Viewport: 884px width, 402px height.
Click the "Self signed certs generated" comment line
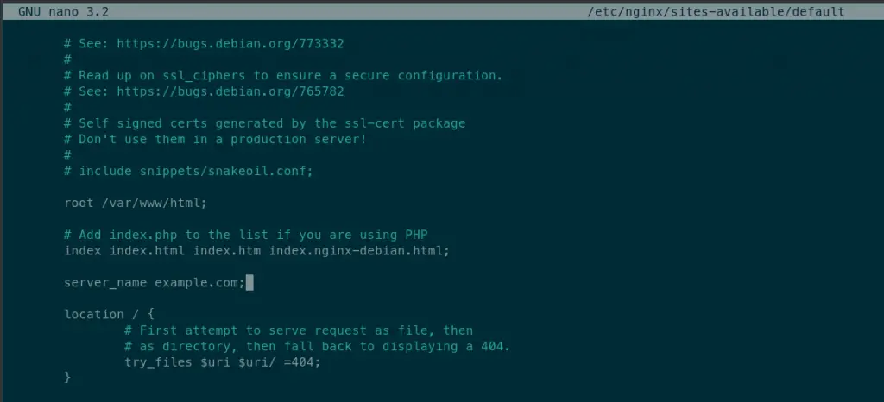tap(265, 123)
